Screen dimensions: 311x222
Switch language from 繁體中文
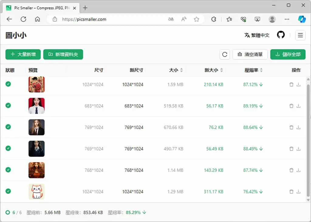coord(257,35)
